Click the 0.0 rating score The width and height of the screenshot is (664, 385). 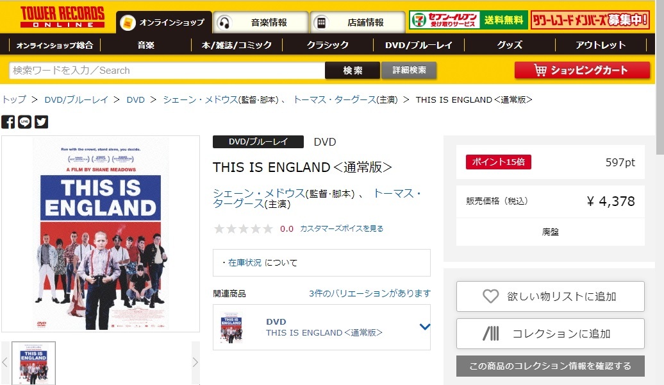point(286,229)
